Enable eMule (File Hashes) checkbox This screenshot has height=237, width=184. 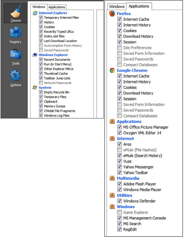119,150
